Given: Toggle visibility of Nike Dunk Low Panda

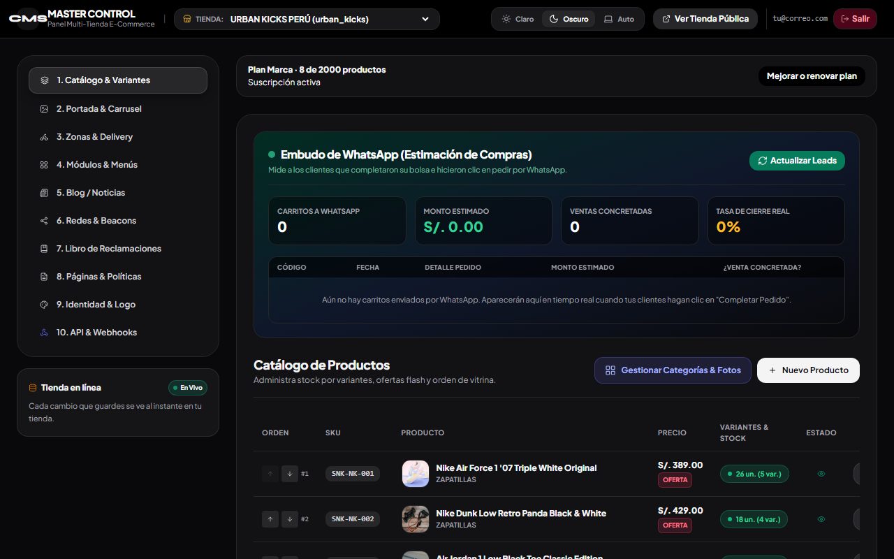Looking at the screenshot, I should [821, 519].
